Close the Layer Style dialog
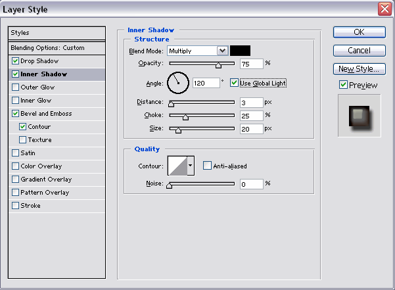 384,9
